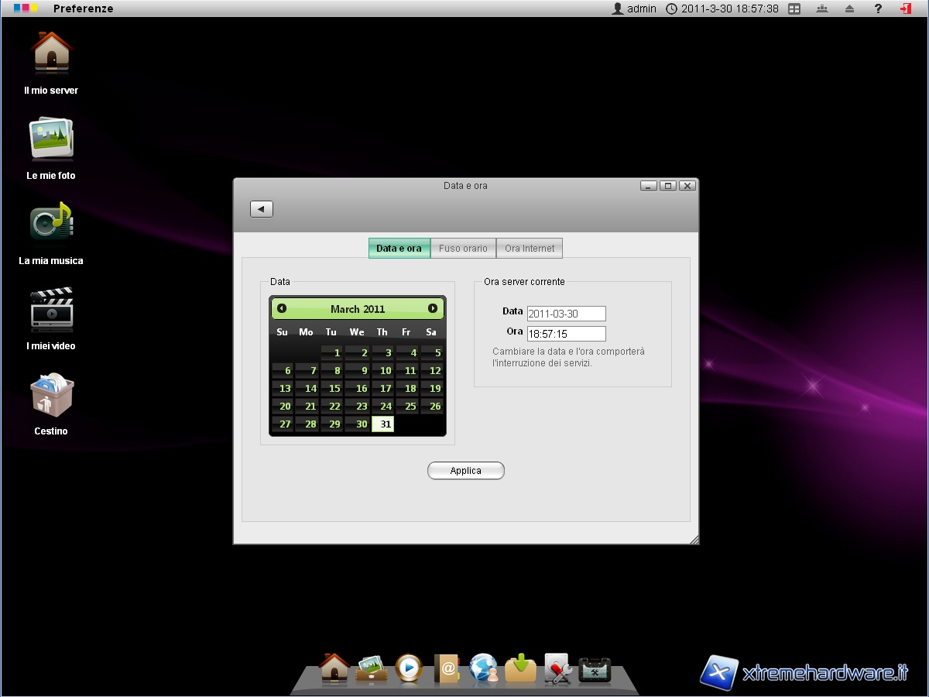Select March 15 in the calendar
The image size is (929, 697).
(332, 389)
